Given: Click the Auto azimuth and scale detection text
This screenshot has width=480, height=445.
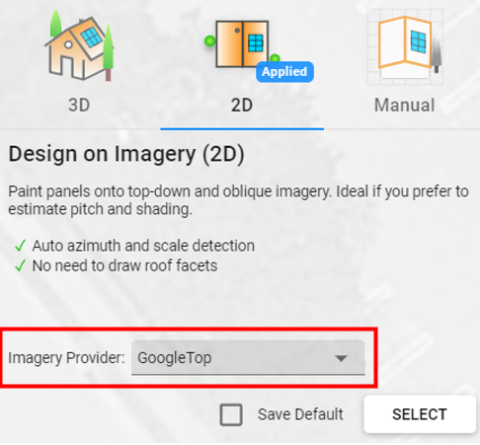Looking at the screenshot, I should point(143,246).
